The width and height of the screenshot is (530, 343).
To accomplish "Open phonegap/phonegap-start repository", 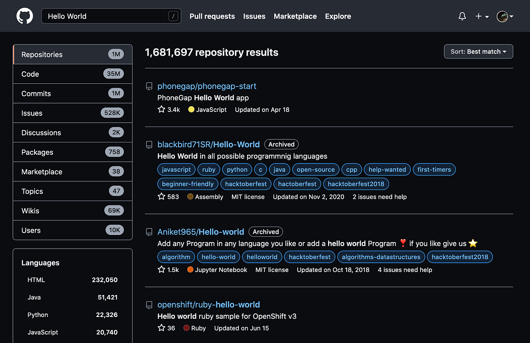I will click(x=207, y=86).
